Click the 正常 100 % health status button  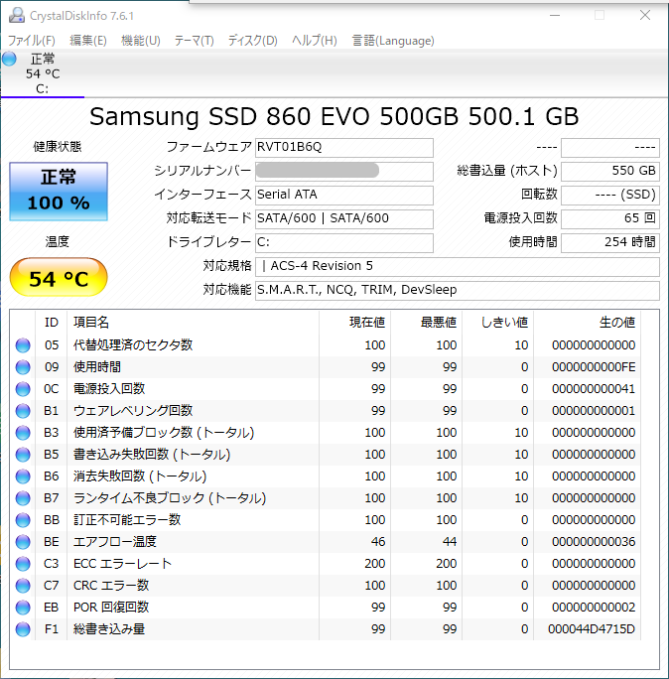pyautogui.click(x=59, y=192)
